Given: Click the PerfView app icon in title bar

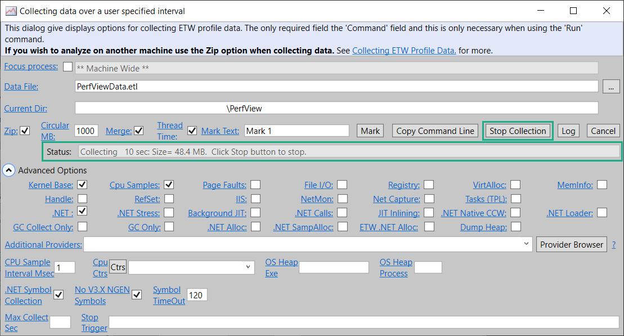Looking at the screenshot, I should 11,11.
